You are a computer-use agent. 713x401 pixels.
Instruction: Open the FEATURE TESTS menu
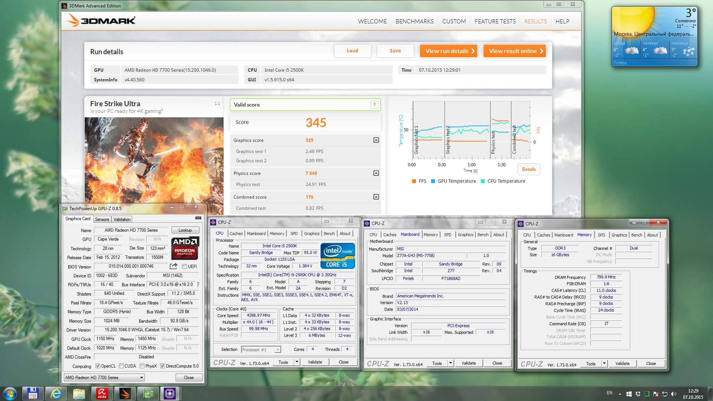[x=495, y=22]
